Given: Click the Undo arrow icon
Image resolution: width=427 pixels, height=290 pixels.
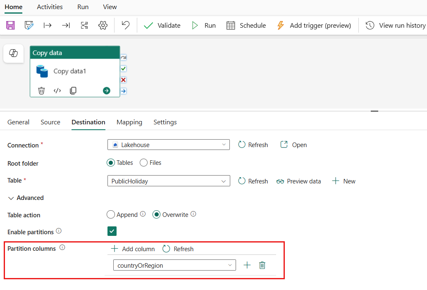Looking at the screenshot, I should (126, 25).
